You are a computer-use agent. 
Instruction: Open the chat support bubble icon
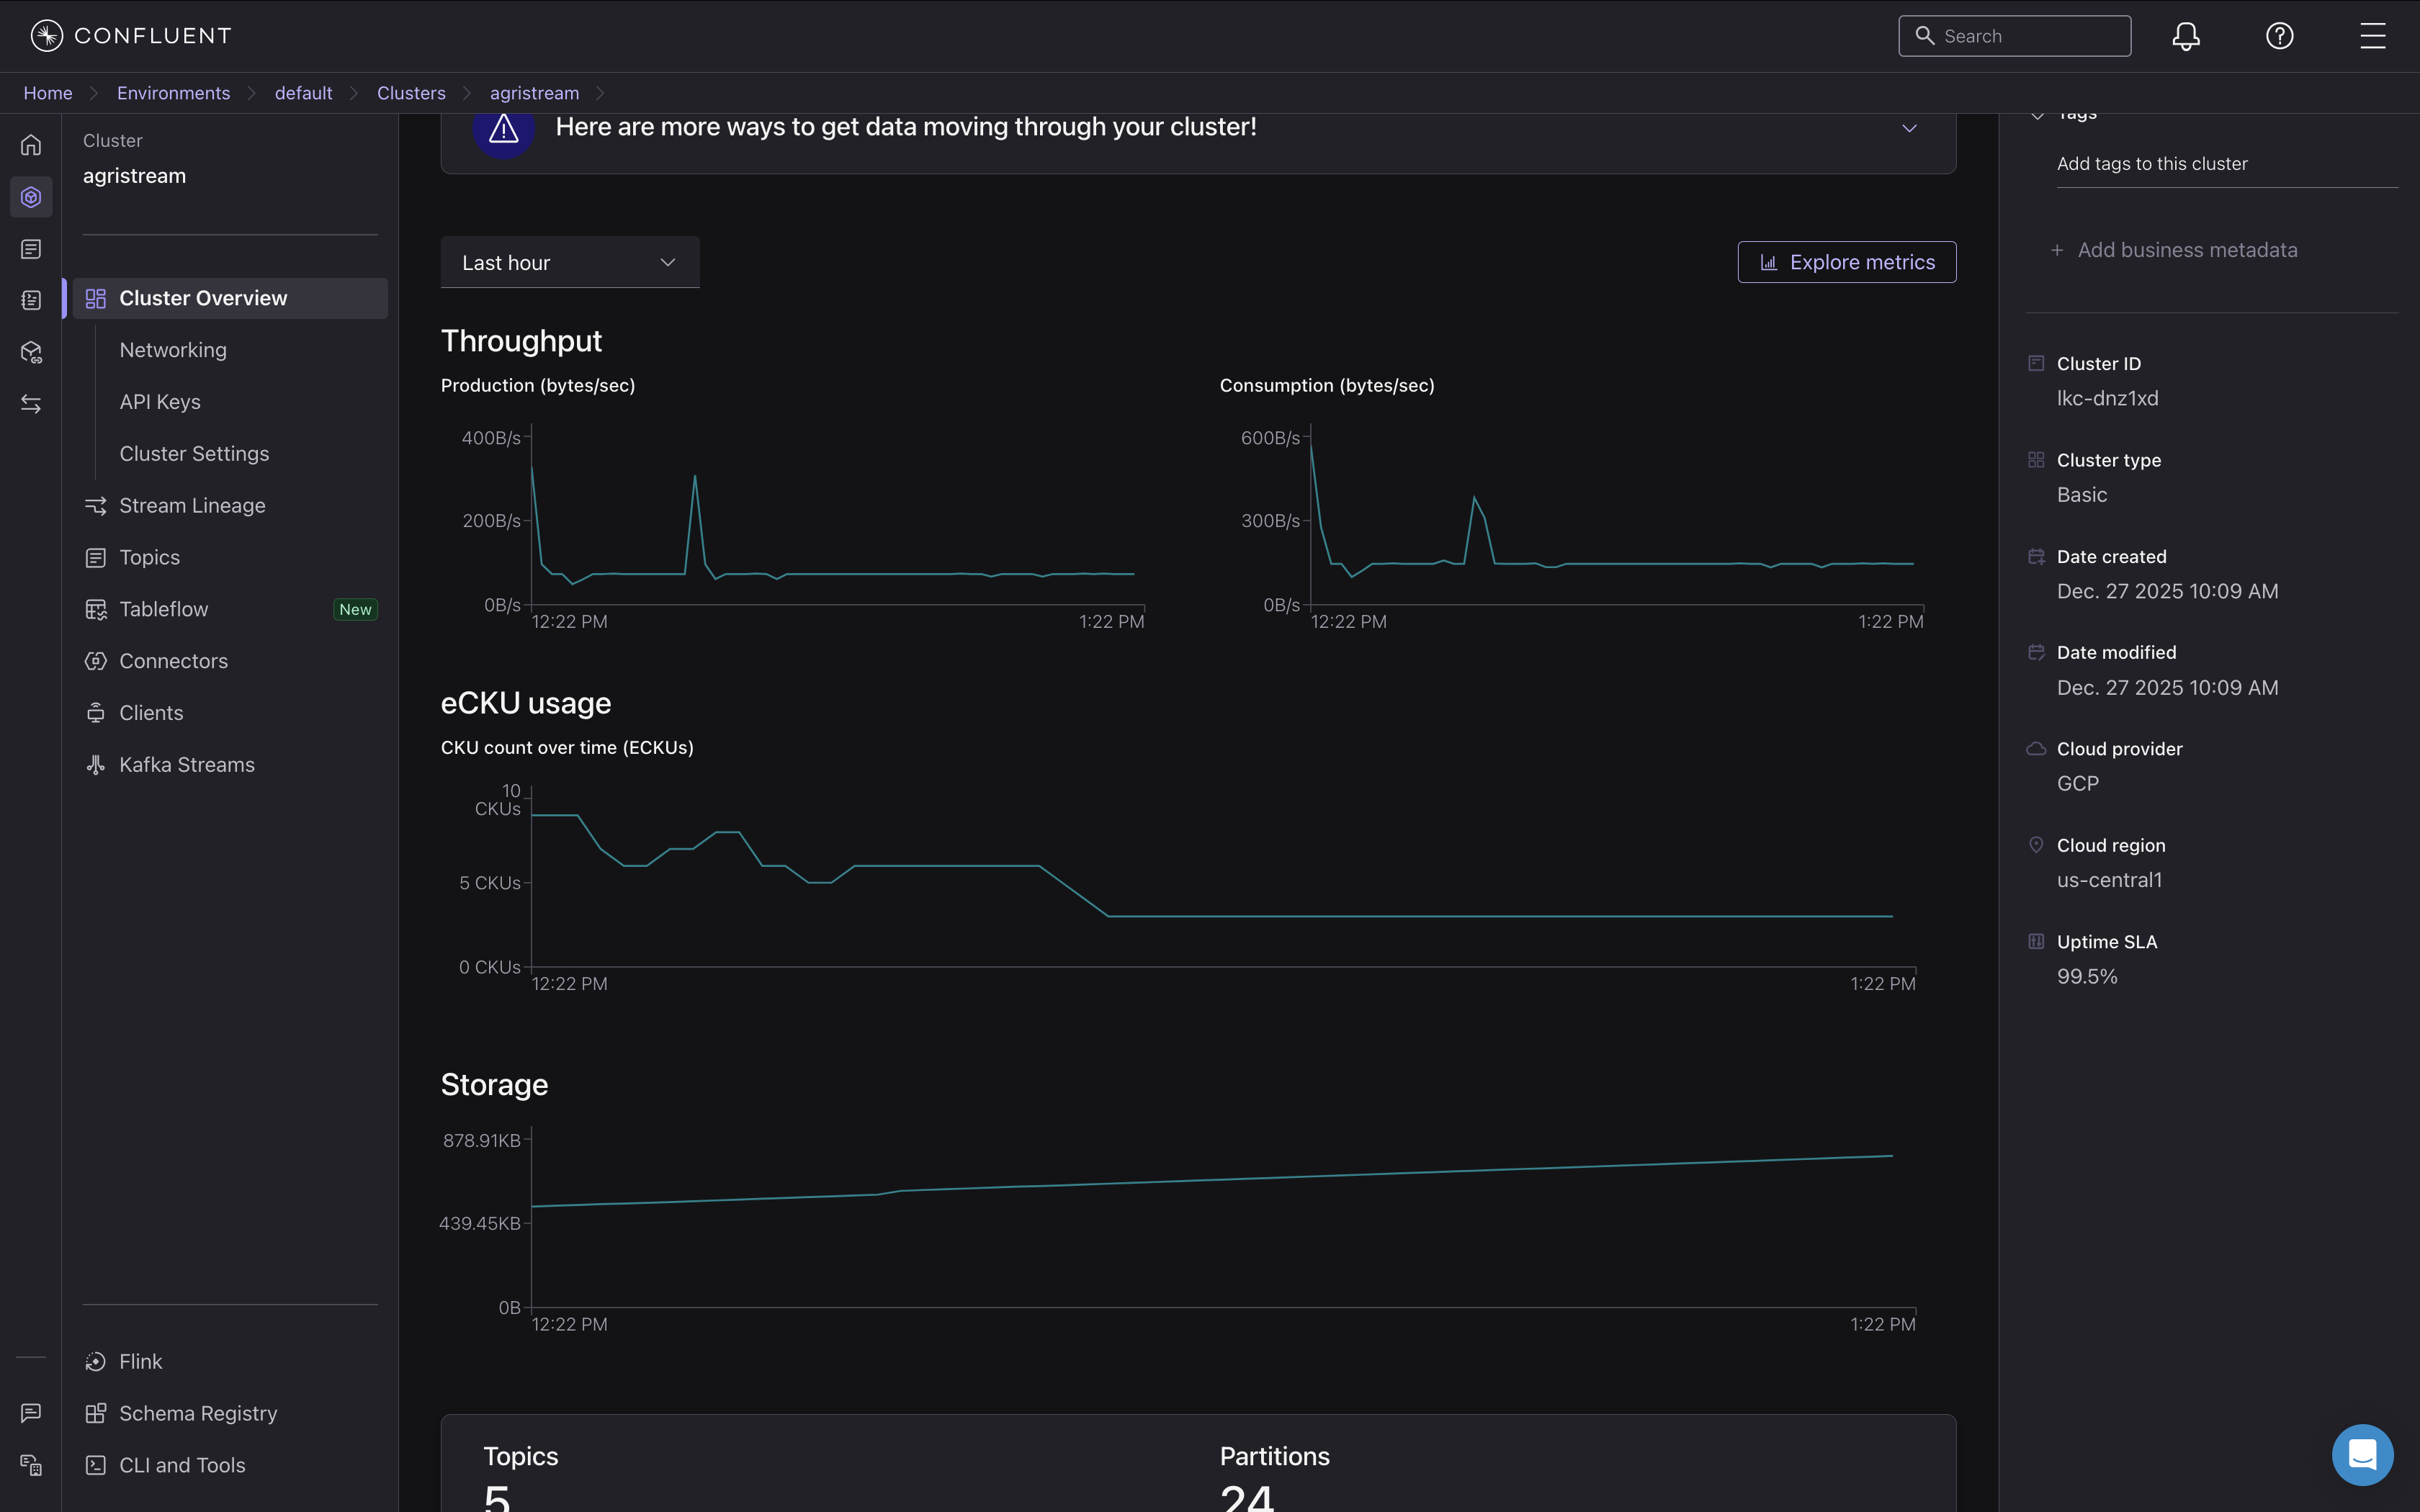pos(2362,1454)
